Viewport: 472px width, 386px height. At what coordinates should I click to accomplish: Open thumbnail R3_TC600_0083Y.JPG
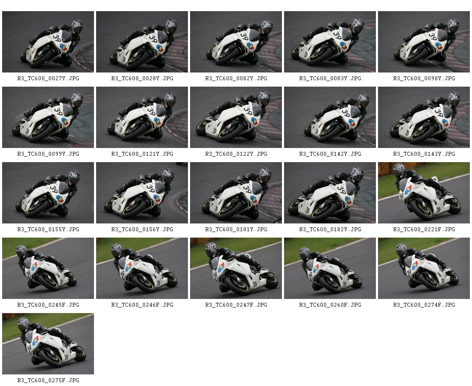coord(330,42)
